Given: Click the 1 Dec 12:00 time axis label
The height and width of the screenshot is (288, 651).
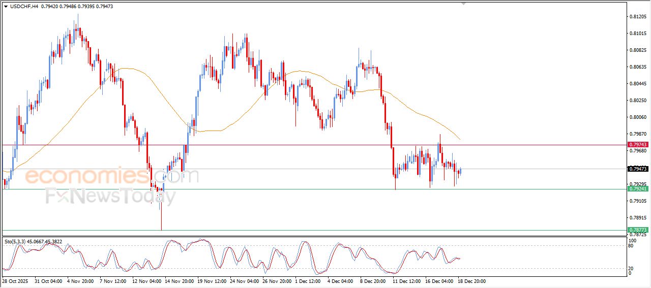Looking at the screenshot, I should click(x=308, y=280).
